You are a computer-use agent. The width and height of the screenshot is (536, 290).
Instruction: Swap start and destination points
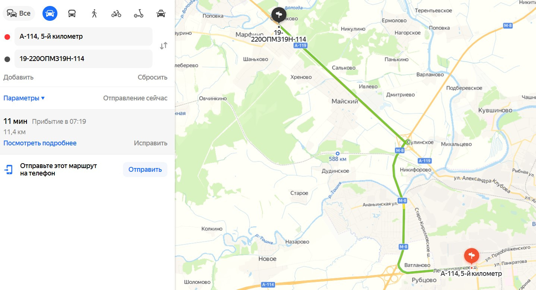point(164,46)
